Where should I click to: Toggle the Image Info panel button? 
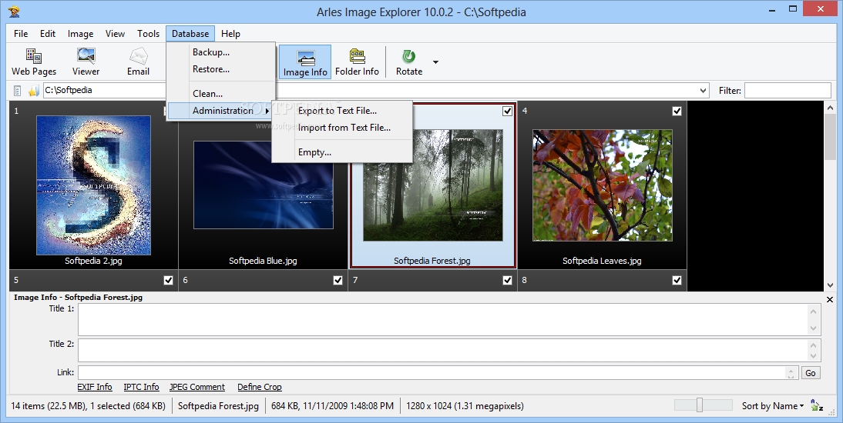click(305, 62)
